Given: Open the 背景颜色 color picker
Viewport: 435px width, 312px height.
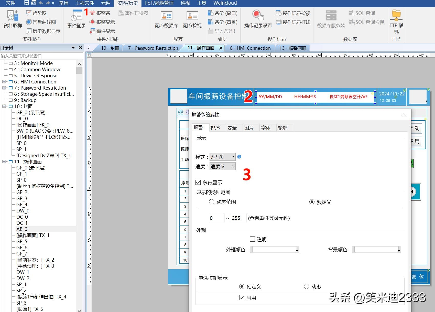Looking at the screenshot, I should 376,249.
